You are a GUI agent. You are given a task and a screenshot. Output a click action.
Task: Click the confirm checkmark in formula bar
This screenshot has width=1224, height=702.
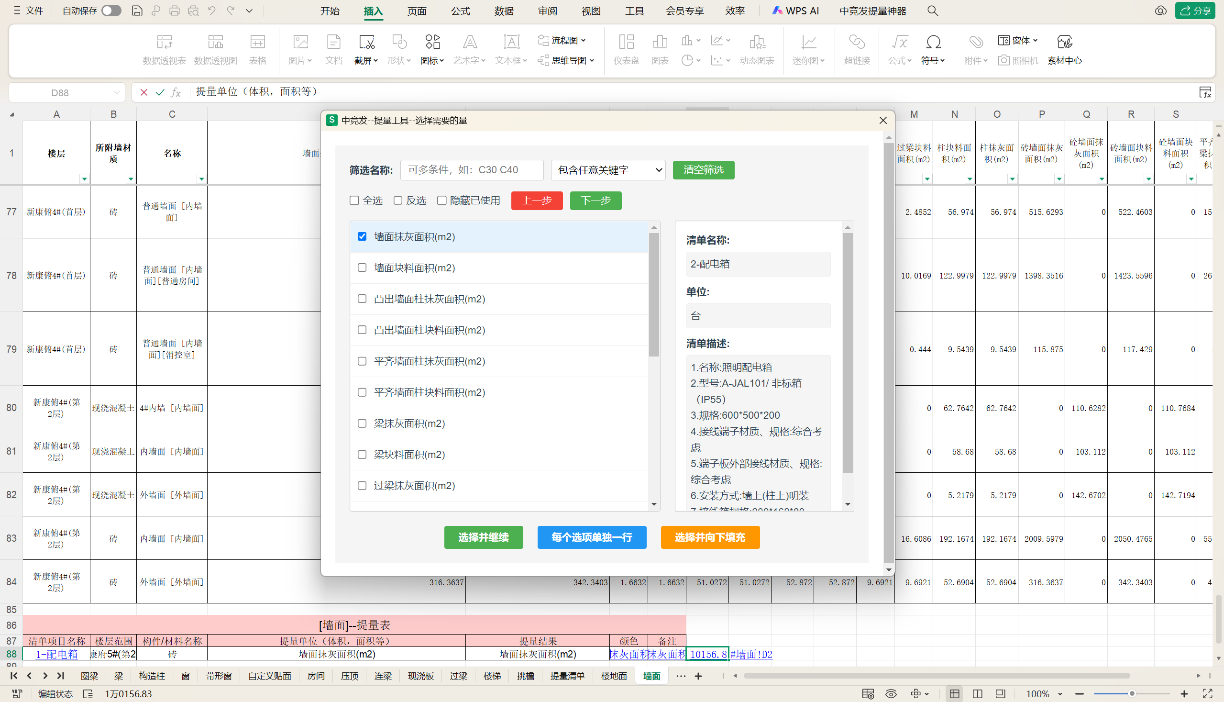click(160, 92)
